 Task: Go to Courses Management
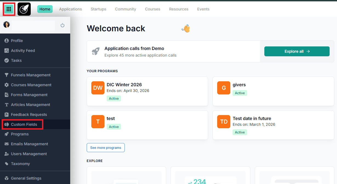[x=31, y=85]
